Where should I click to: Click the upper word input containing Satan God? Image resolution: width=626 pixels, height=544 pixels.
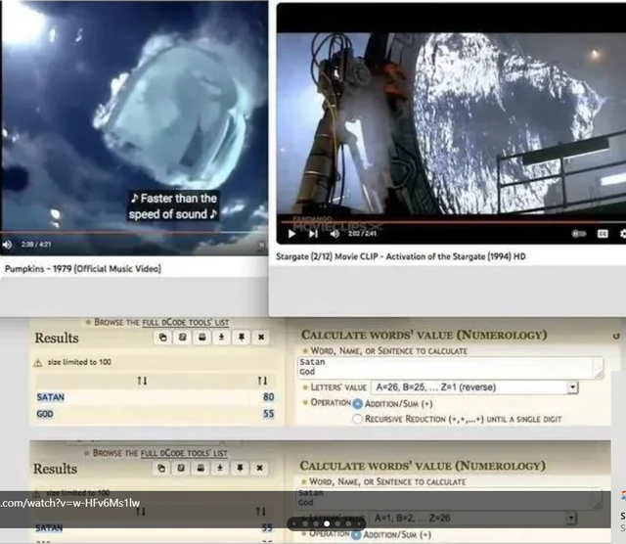pos(450,367)
